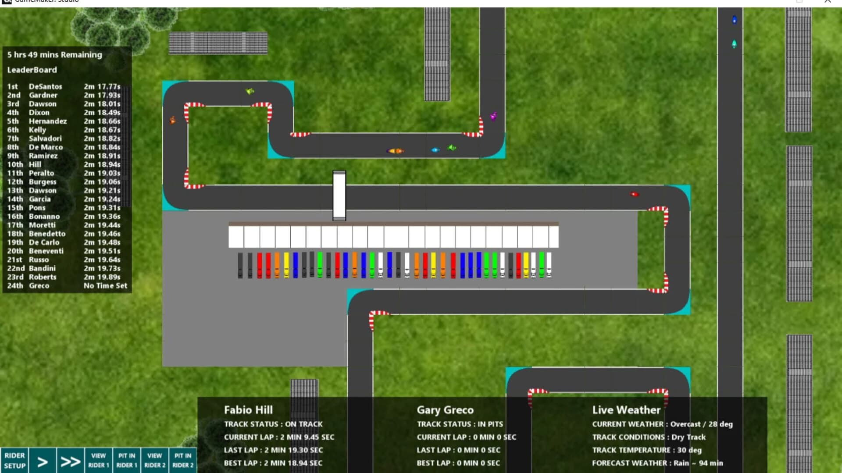Toggle Pit In for Rider 1
The height and width of the screenshot is (473, 842).
pyautogui.click(x=126, y=459)
